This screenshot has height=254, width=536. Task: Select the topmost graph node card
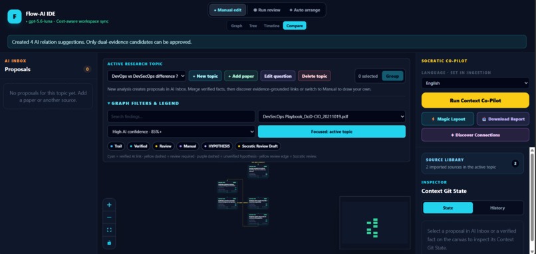[258, 172]
